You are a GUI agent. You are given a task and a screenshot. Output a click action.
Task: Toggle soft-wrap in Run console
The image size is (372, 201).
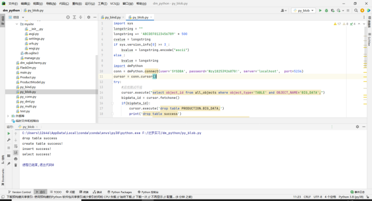click(16, 146)
